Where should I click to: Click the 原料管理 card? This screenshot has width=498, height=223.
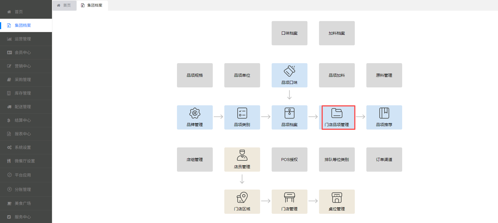pyautogui.click(x=384, y=75)
